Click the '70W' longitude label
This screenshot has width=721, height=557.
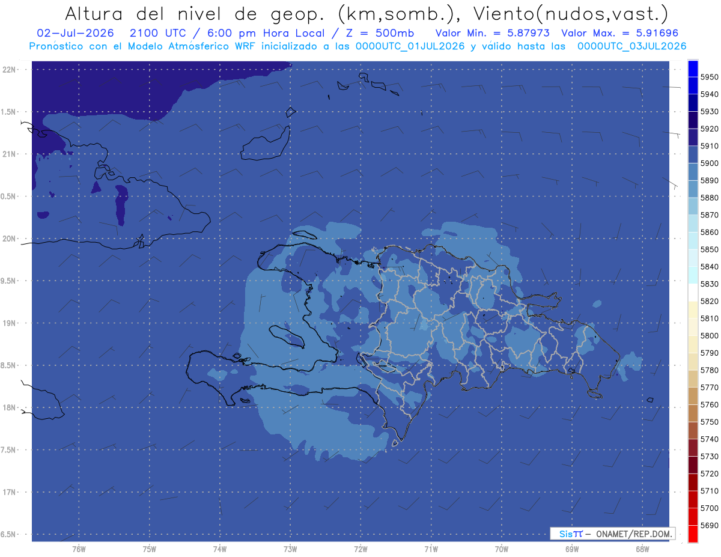[502, 549]
